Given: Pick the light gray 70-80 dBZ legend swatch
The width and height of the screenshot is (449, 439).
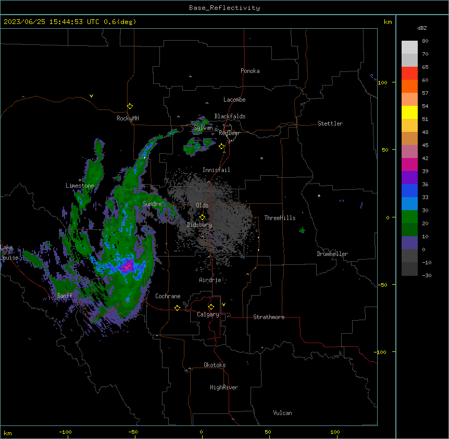Looking at the screenshot, I should (x=409, y=47).
